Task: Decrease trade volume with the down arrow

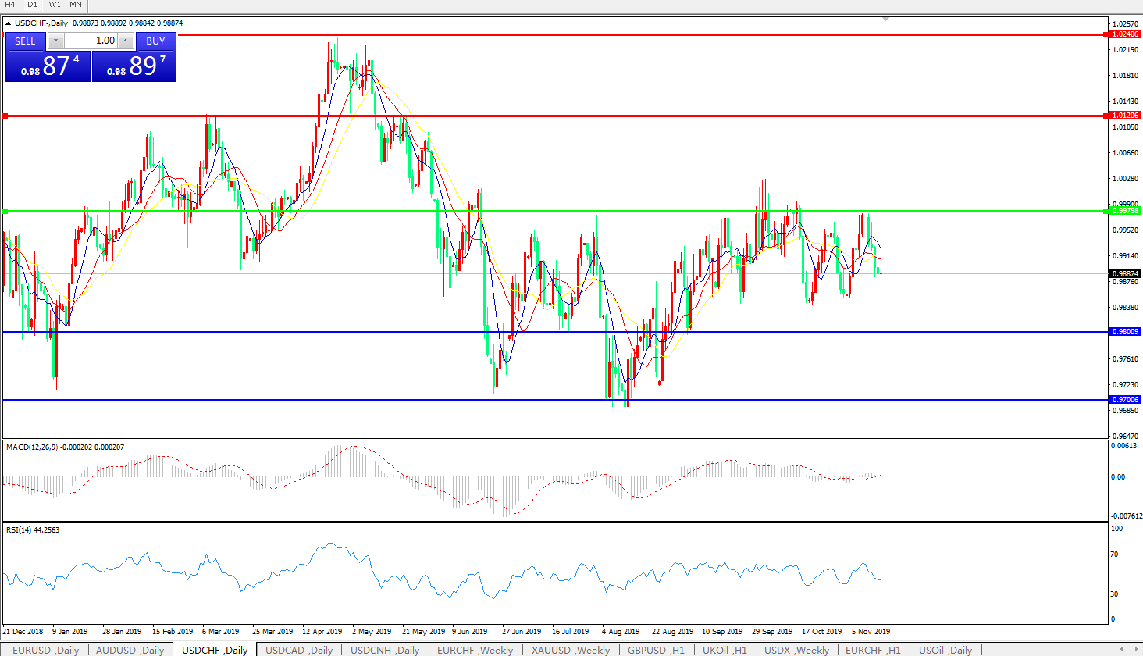Action: coord(55,41)
